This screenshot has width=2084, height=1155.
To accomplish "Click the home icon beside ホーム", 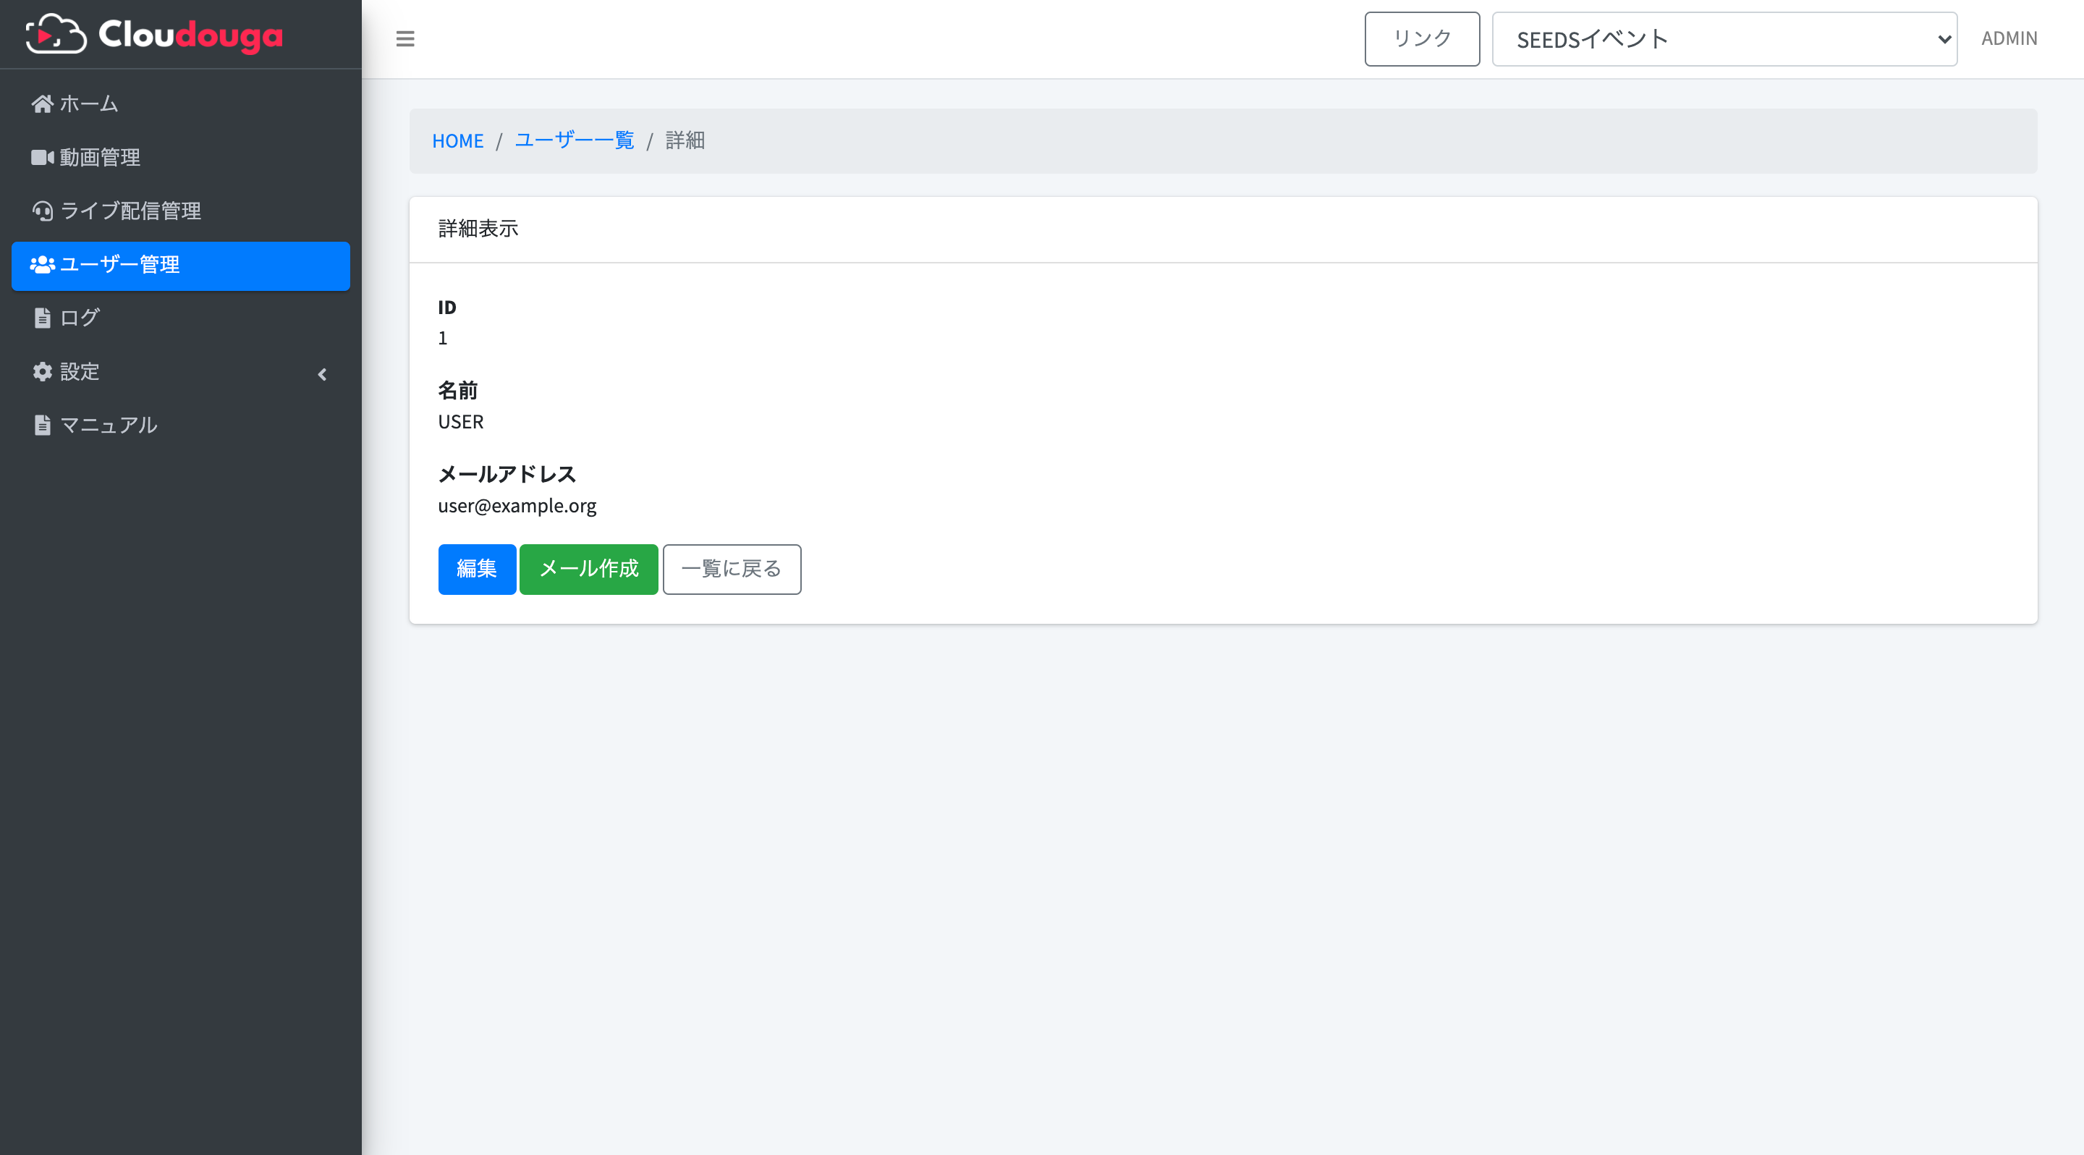I will click(x=42, y=103).
